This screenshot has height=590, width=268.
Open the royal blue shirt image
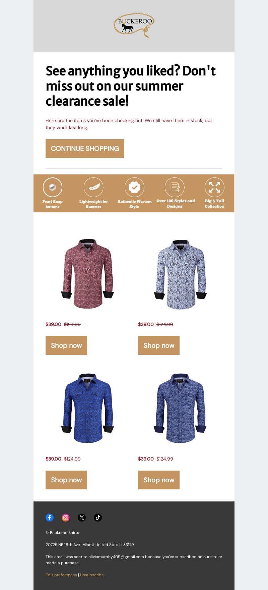point(87,408)
